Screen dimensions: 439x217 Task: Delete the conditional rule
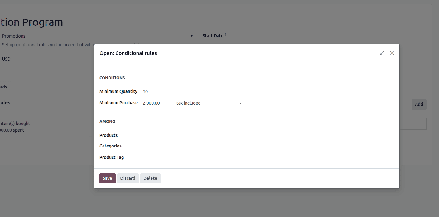click(x=150, y=178)
